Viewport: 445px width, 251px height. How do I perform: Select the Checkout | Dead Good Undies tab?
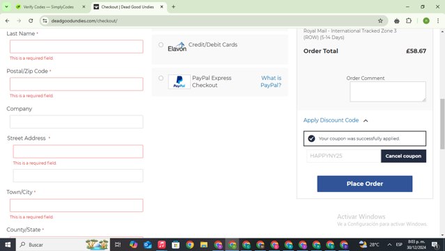point(127,7)
